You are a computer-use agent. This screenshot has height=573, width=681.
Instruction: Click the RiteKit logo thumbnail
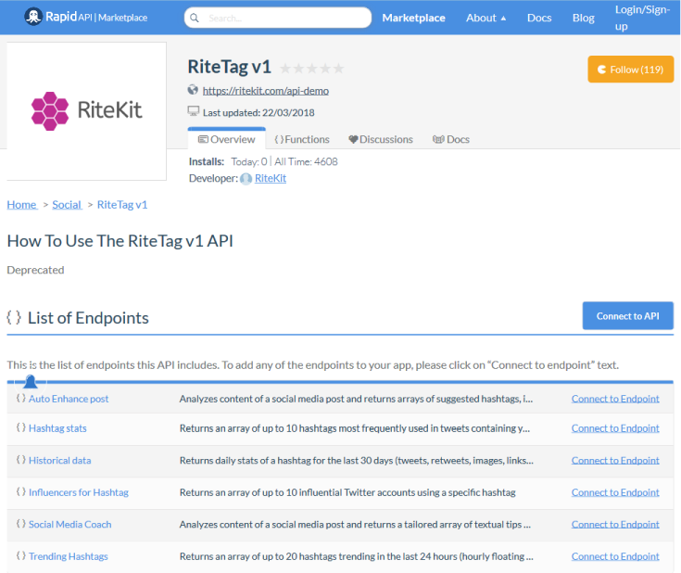pyautogui.click(x=86, y=111)
